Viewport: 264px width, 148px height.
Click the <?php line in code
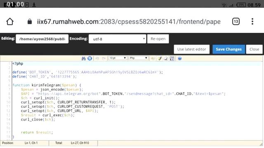[18, 64]
